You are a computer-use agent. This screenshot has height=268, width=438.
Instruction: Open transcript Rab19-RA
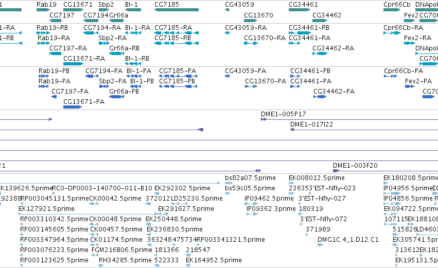pyautogui.click(x=54, y=38)
